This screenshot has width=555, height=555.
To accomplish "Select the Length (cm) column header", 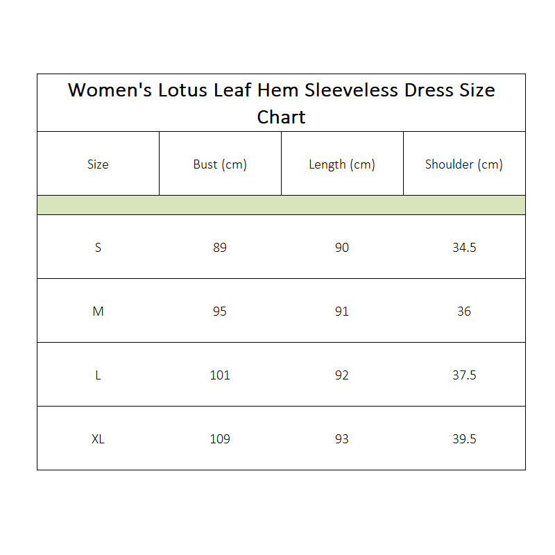I will coord(342,164).
